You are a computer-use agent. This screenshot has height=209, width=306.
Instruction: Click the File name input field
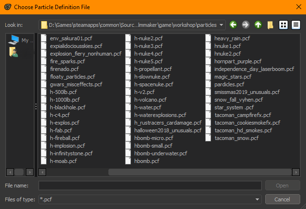click(x=150, y=186)
